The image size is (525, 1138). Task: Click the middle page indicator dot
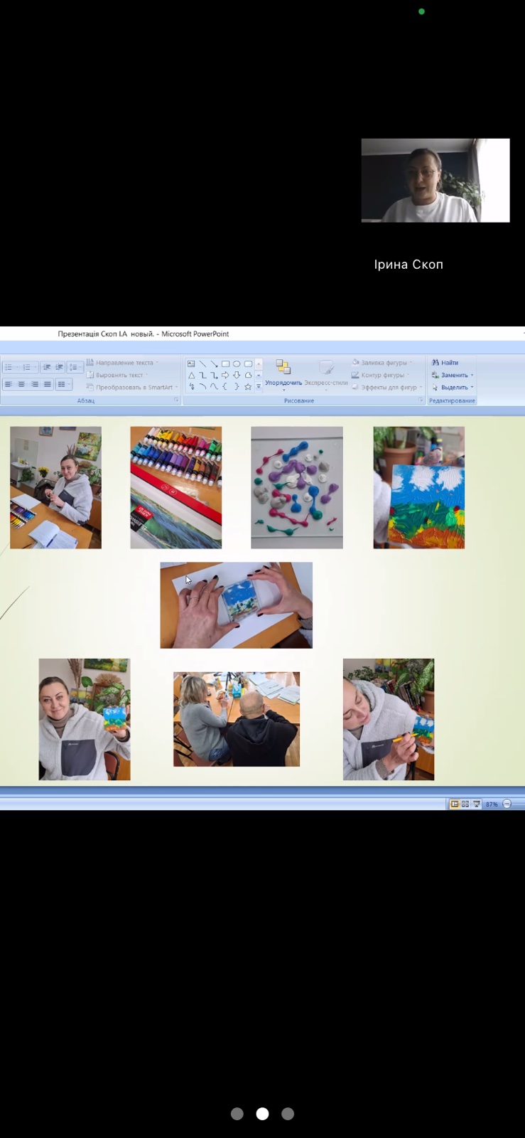(262, 1114)
